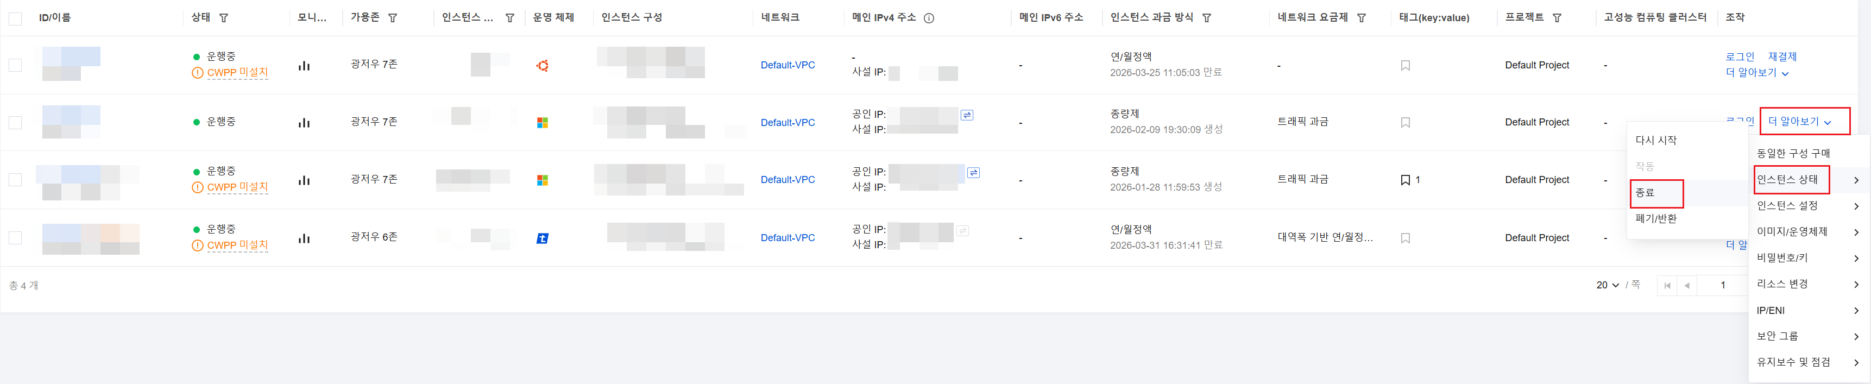This screenshot has width=1871, height=384.
Task: Open Default-VPC link in the fourth row
Action: (788, 238)
